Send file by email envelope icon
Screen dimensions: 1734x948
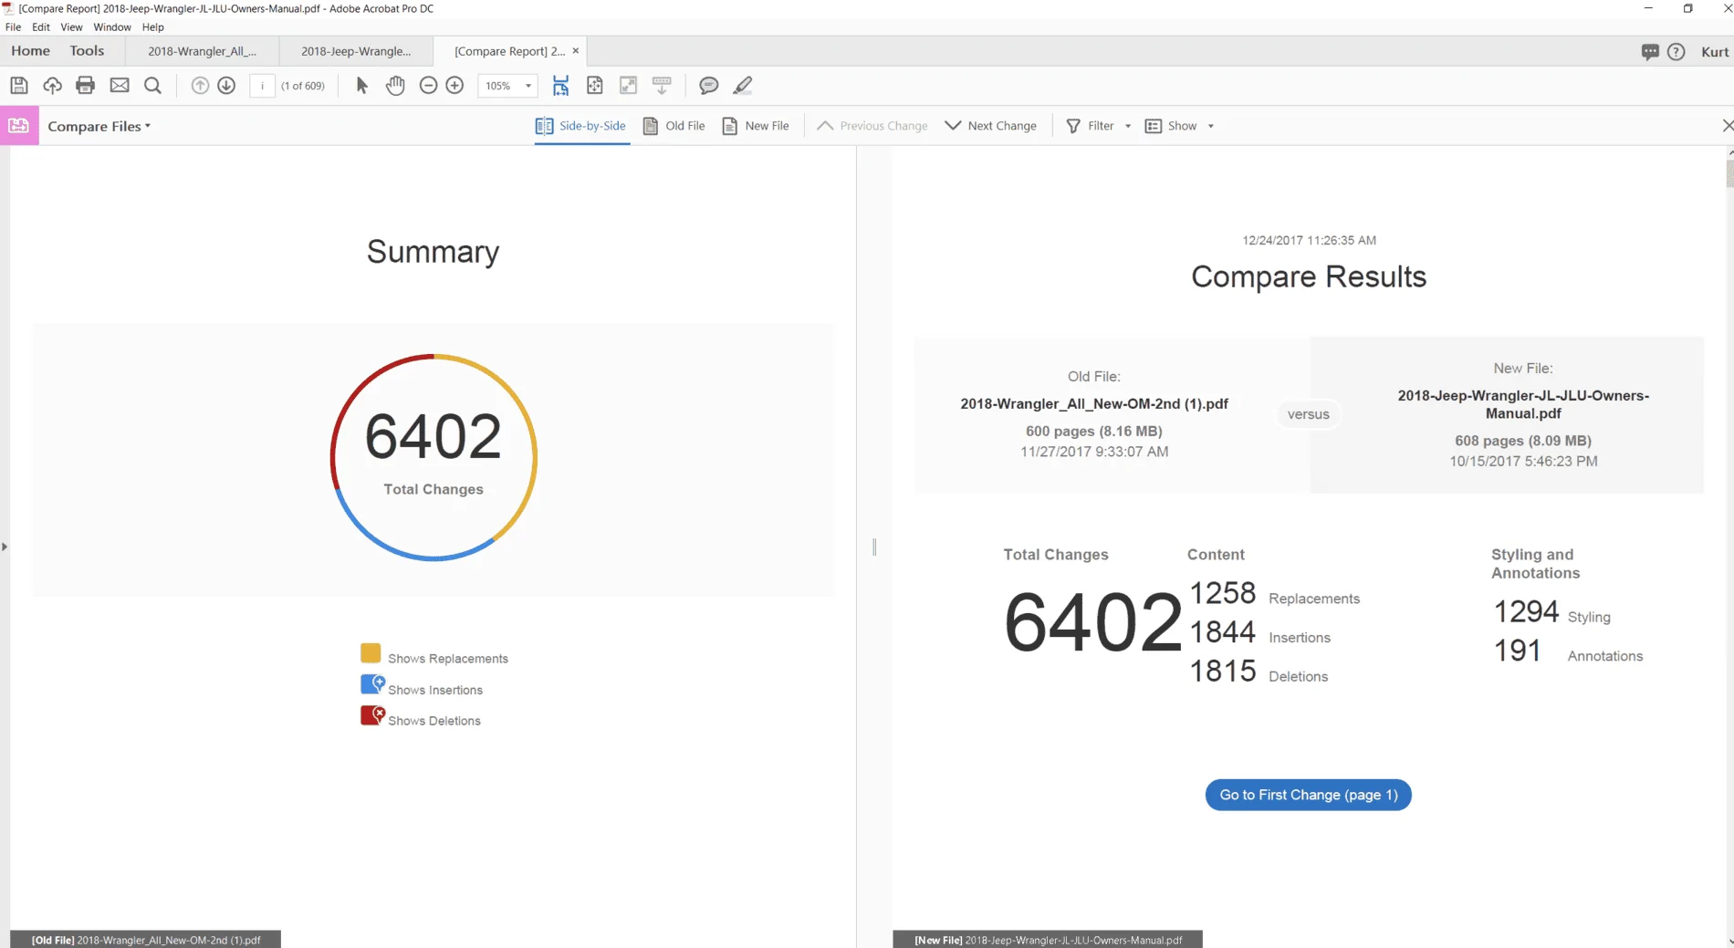(x=120, y=86)
